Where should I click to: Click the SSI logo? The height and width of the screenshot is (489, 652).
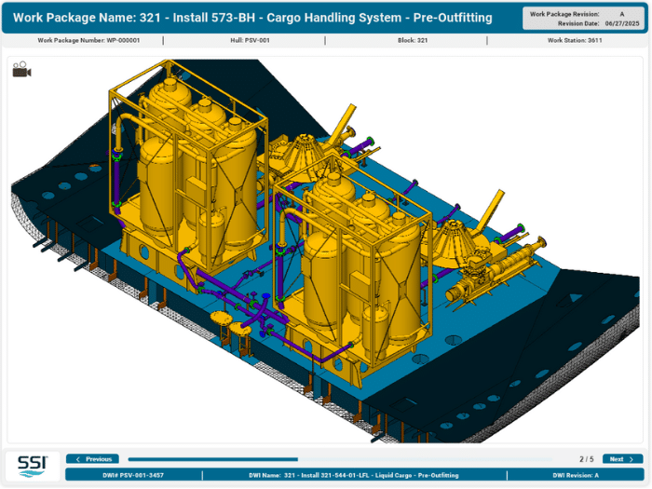33,467
